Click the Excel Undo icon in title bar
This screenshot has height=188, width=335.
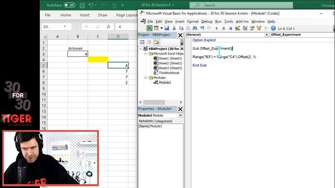click(x=91, y=5)
